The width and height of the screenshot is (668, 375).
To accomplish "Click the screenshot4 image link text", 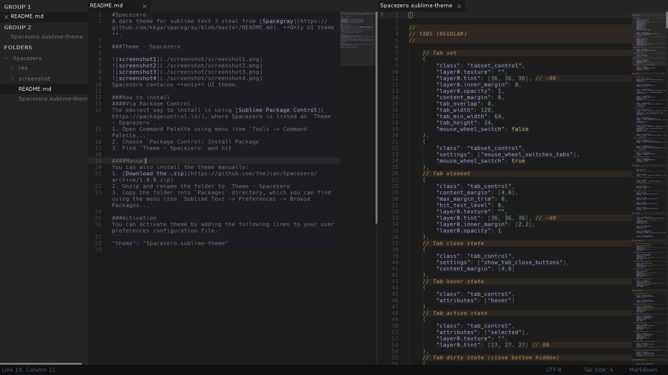I will (137, 78).
